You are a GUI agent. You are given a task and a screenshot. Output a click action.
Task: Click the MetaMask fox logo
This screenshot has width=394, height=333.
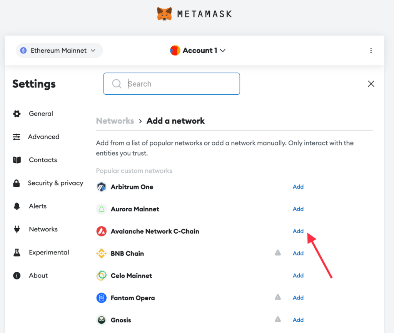point(164,14)
